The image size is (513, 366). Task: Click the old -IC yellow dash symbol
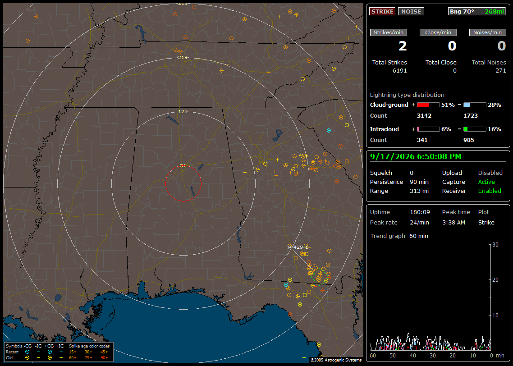(x=39, y=358)
